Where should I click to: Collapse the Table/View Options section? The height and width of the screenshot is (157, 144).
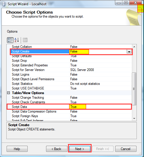tap(9, 93)
